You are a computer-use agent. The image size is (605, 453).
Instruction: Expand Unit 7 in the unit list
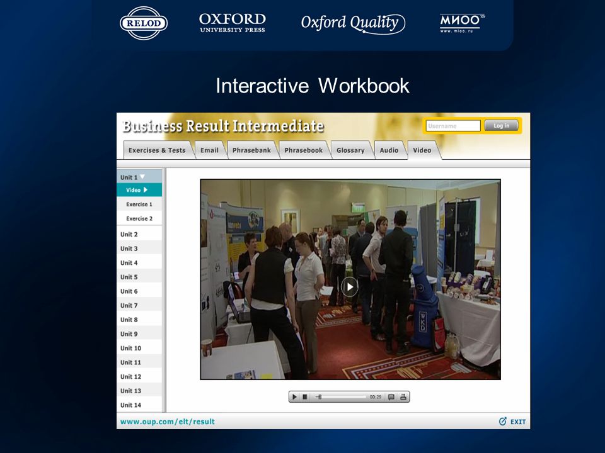(139, 306)
